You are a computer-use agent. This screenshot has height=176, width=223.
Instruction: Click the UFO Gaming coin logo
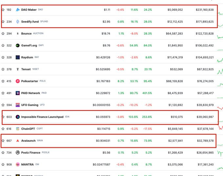point(18,105)
